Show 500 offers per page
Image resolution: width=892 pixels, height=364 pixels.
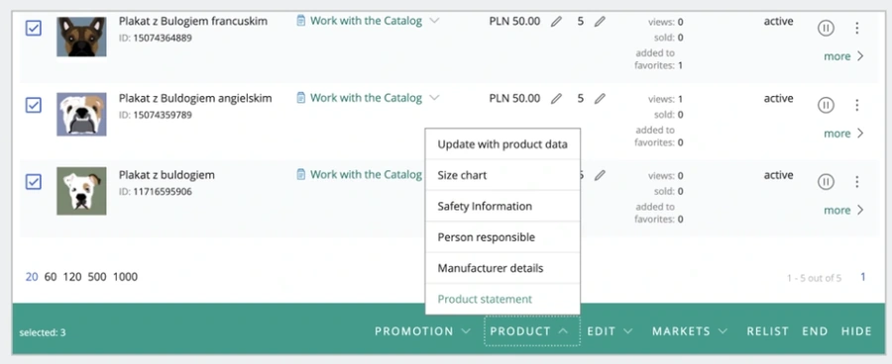(97, 277)
